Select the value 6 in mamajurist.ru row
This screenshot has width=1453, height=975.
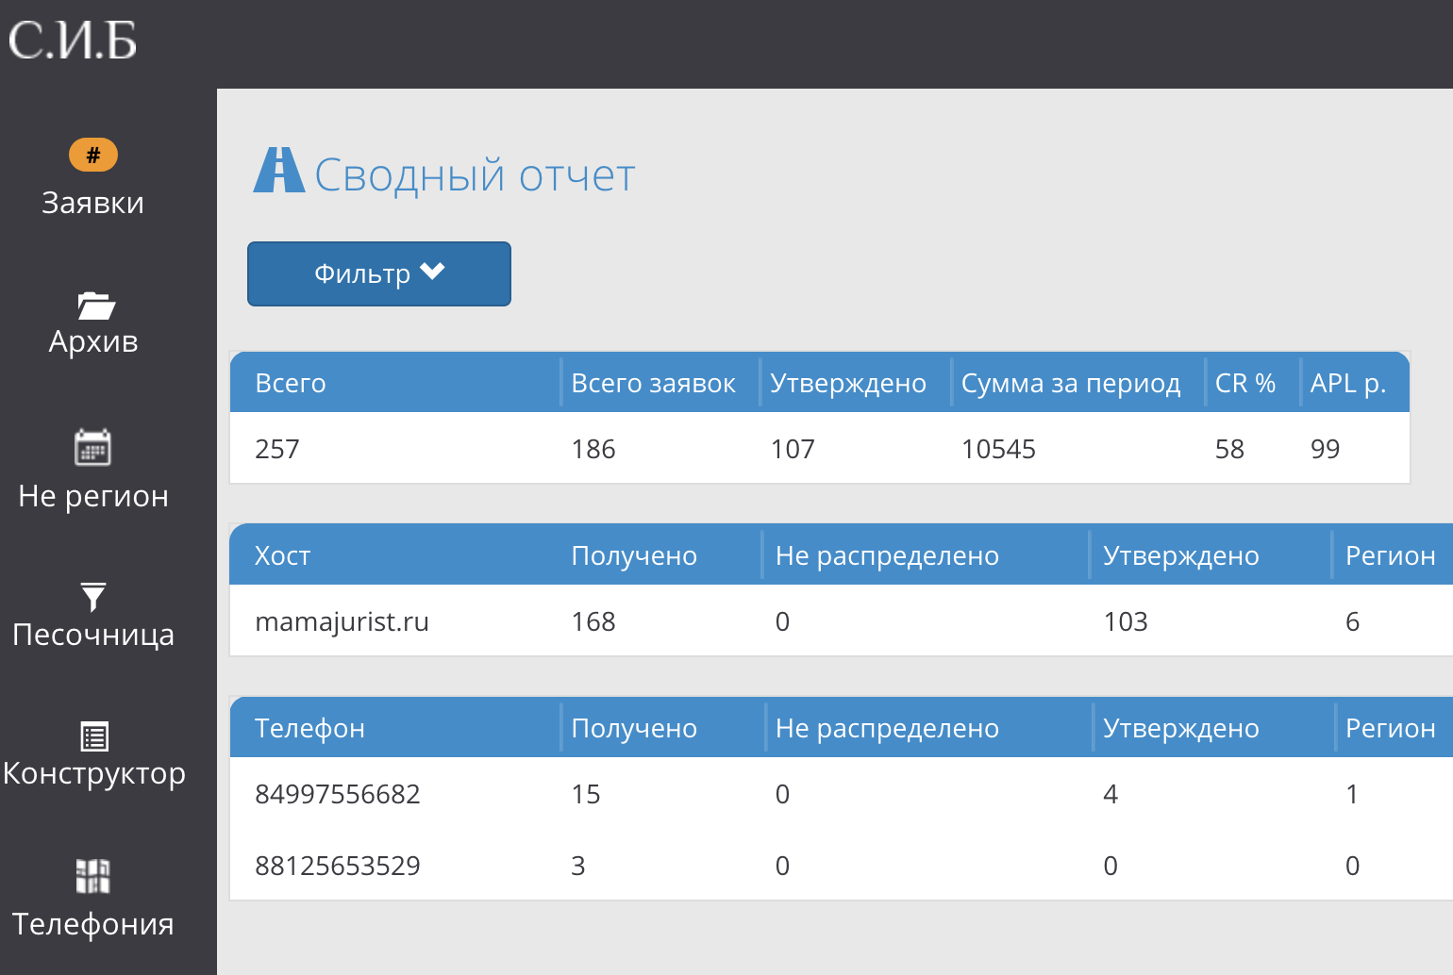pos(1352,621)
